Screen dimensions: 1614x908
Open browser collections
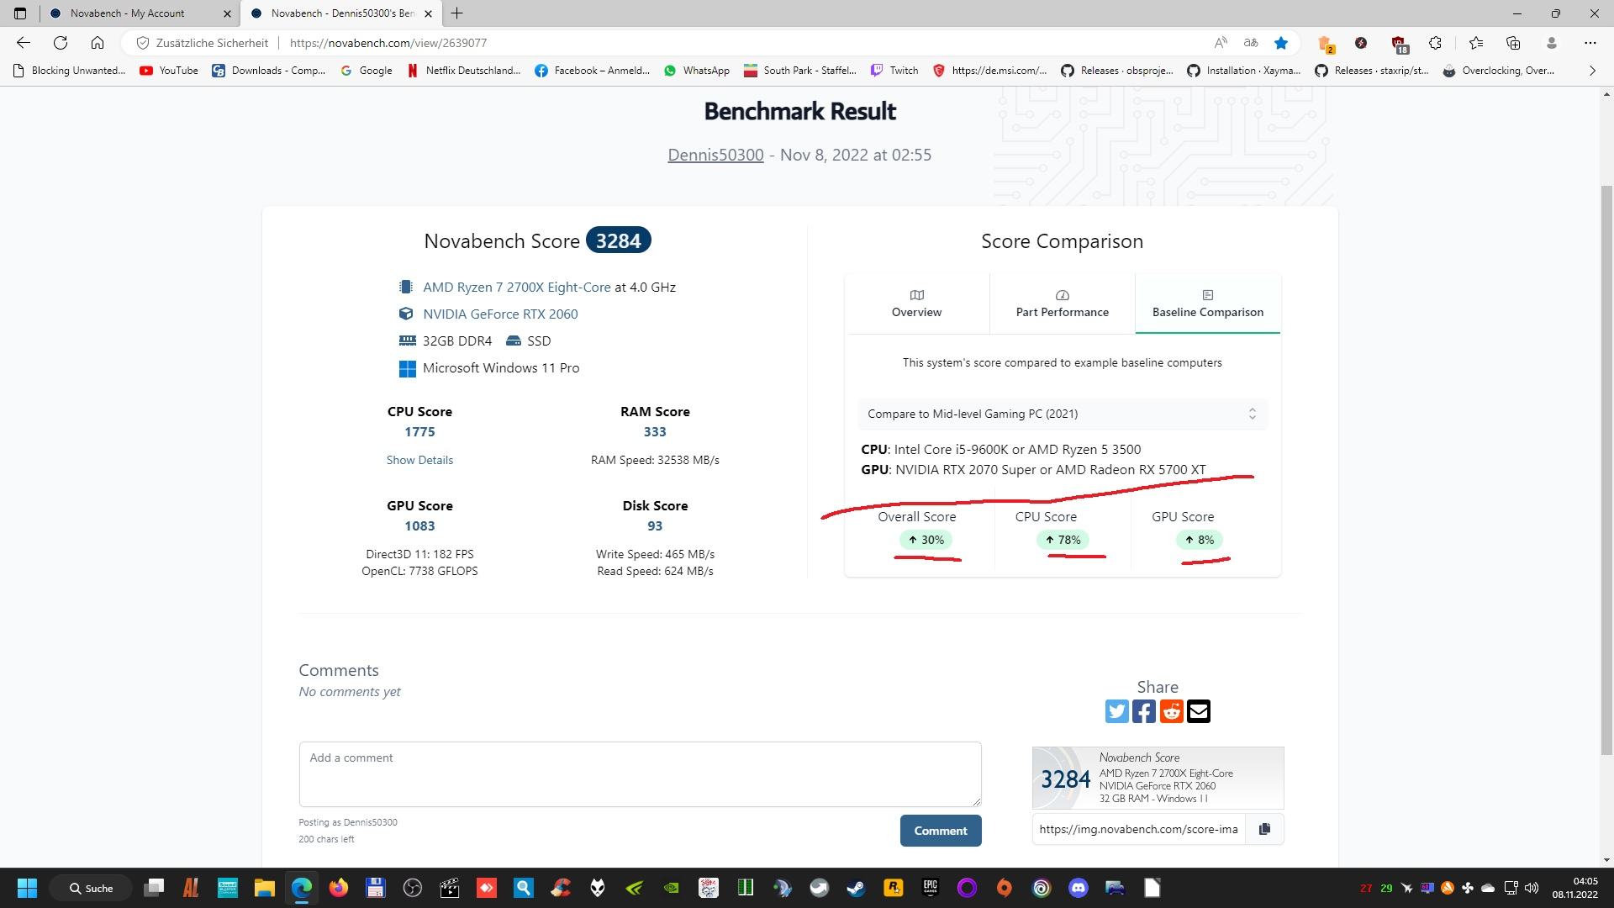pos(1513,43)
